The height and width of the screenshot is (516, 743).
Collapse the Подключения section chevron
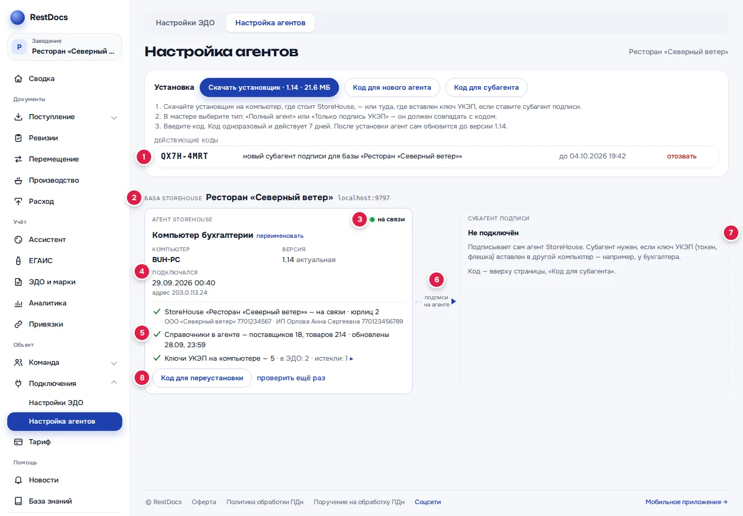[114, 382]
